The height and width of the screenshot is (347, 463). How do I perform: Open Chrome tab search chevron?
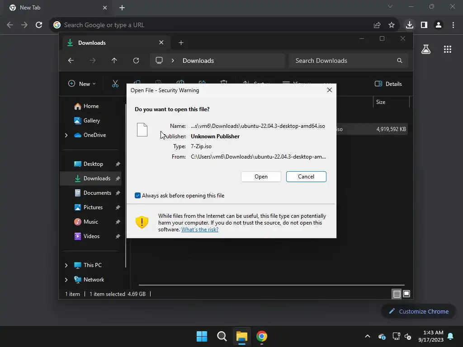pos(390,6)
